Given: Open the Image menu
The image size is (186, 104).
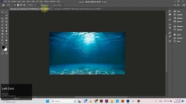Looking at the screenshot, I should tap(14, 1).
